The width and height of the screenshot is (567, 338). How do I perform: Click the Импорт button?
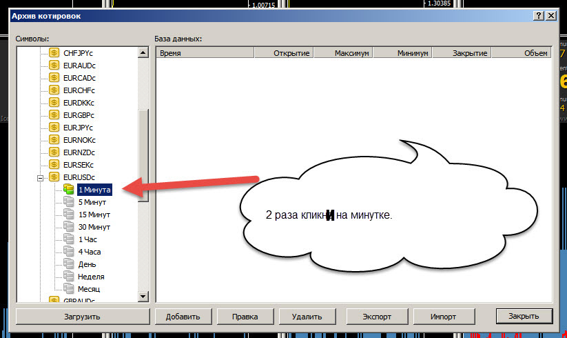click(x=444, y=317)
